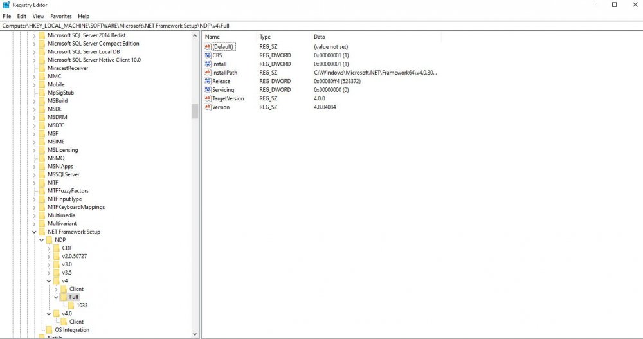Click tree scrollbar up arrow
This screenshot has height=339, width=643.
pos(195,36)
